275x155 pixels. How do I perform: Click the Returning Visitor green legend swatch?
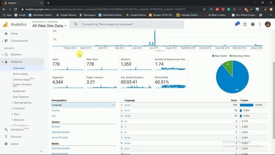(x=231, y=56)
